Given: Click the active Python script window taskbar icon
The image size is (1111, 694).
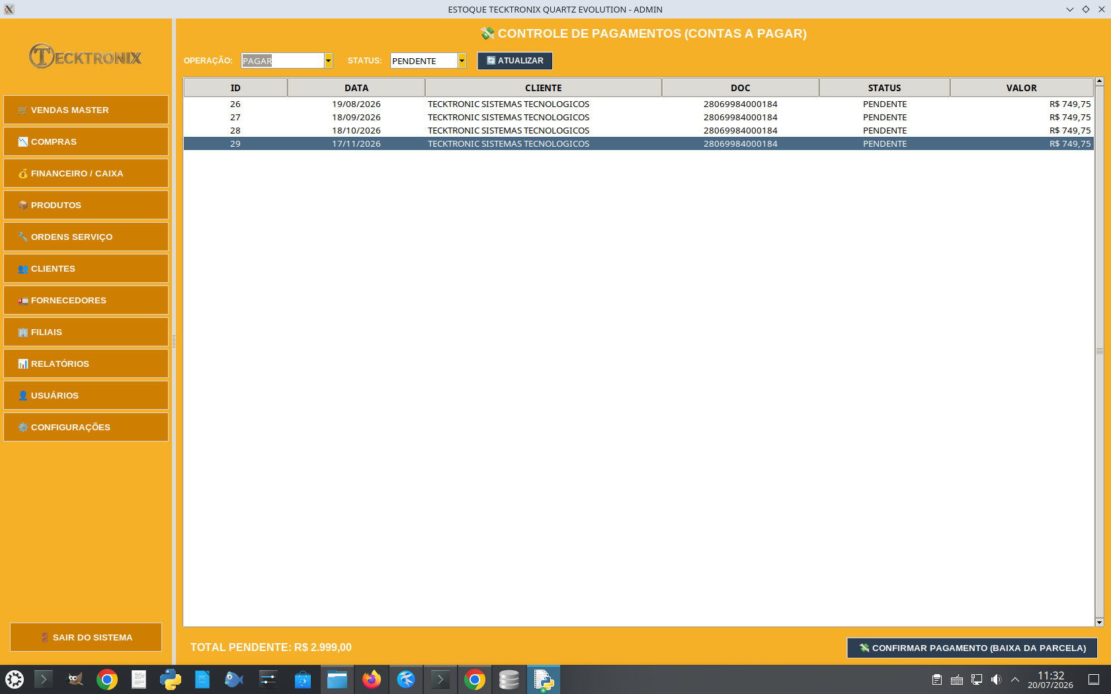Looking at the screenshot, I should coord(544,679).
